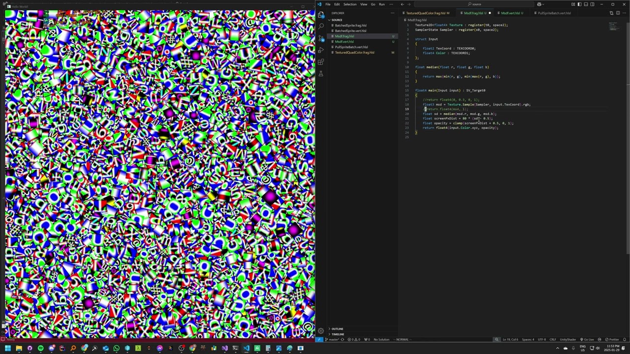Screen dimensions: 630x354
Task: Open the Windows Start menu
Action: (x=7, y=348)
